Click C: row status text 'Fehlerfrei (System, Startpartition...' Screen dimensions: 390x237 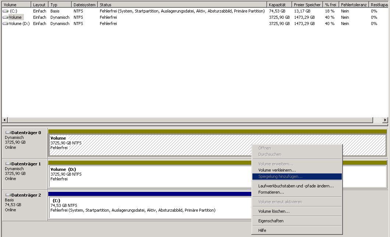point(182,11)
